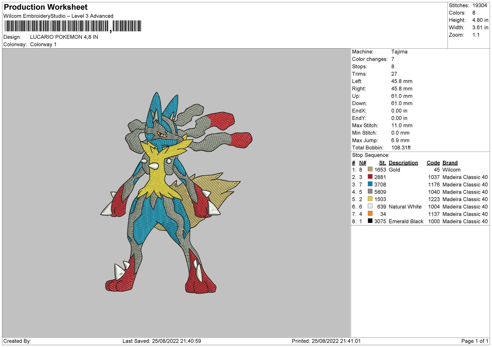Click the 'Printed: 25/08/2022 21:41:01' footer

(x=326, y=341)
